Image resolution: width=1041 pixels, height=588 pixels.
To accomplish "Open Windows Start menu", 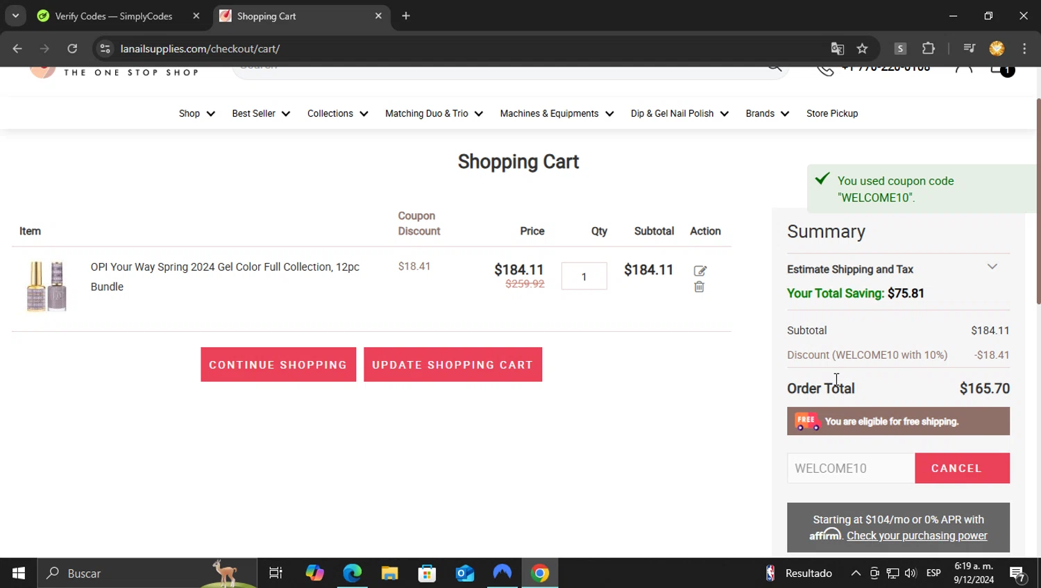I will pos(19,573).
